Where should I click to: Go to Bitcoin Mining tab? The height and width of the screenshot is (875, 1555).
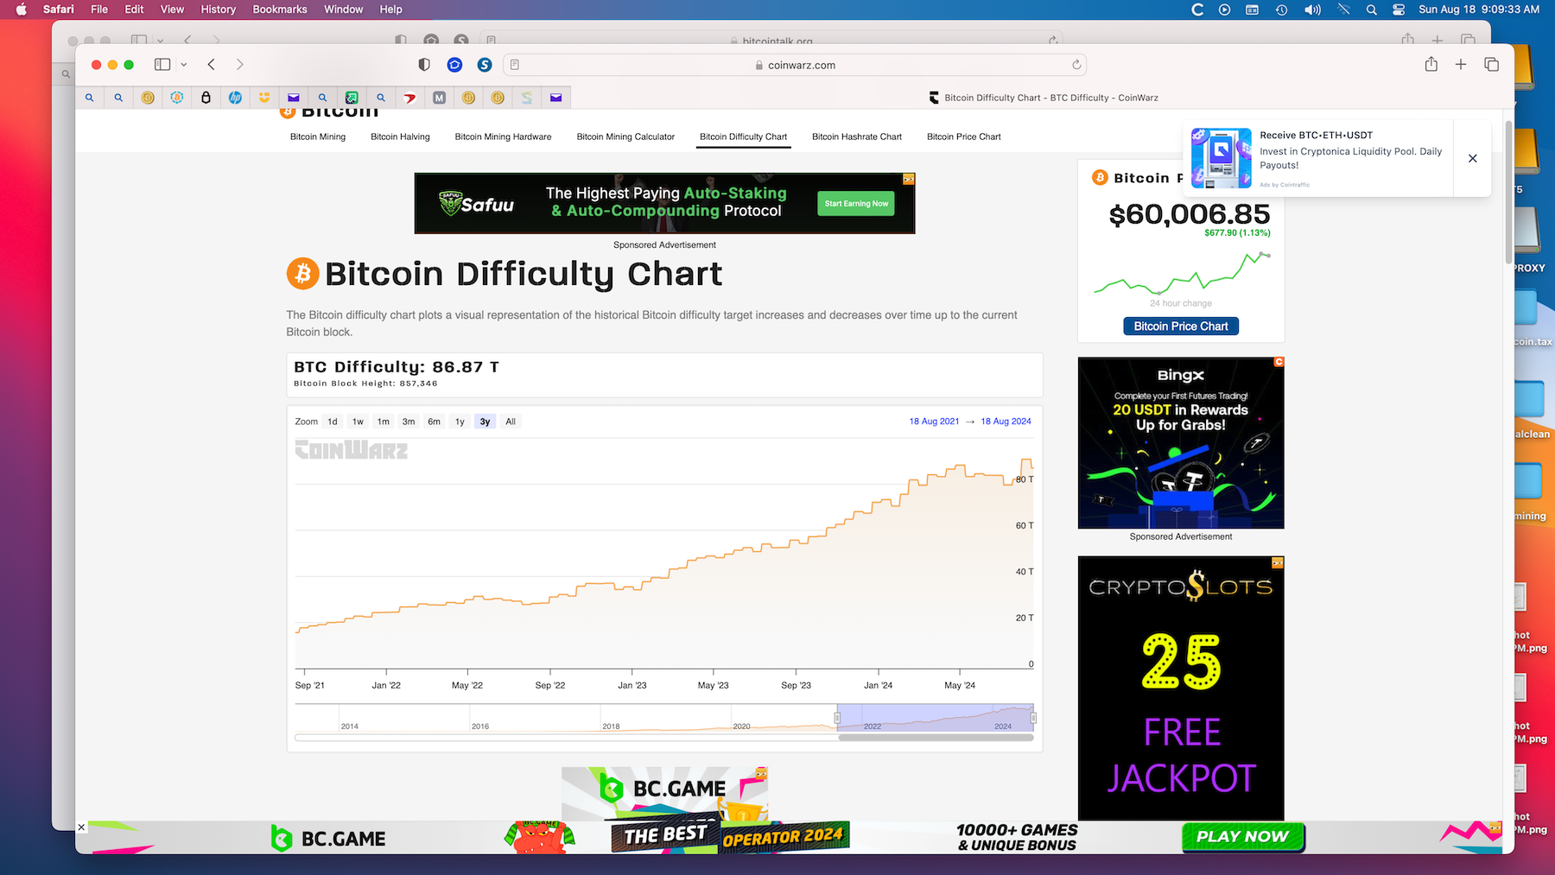tap(318, 136)
